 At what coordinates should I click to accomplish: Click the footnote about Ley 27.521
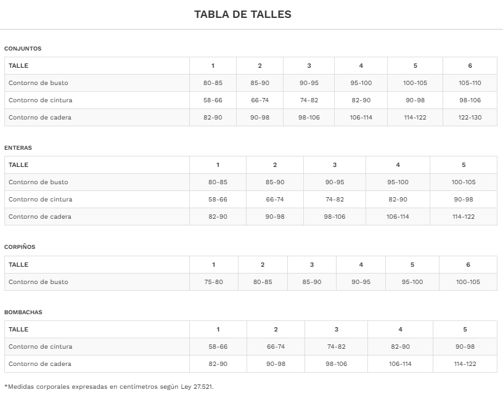tap(109, 387)
